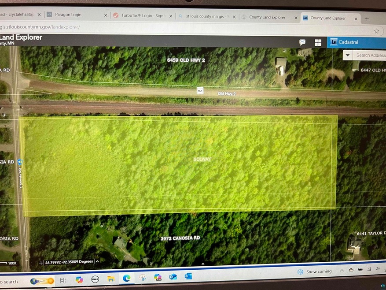The height and width of the screenshot is (290, 386).
Task: Open Task View on taskbar
Action: click(x=62, y=280)
